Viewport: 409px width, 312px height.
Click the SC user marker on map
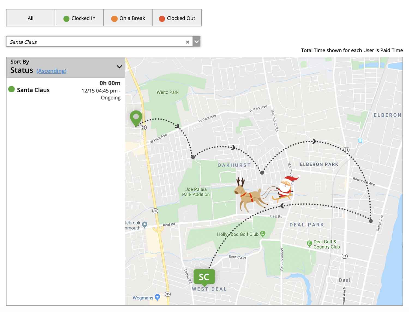tap(204, 277)
